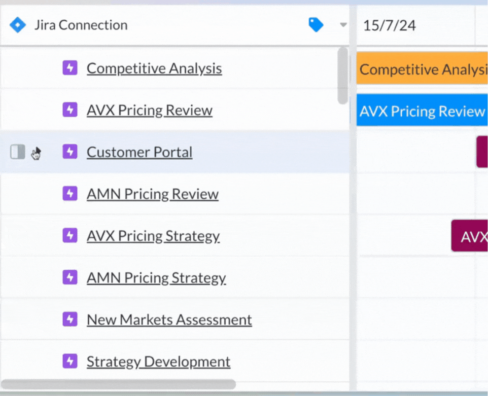The width and height of the screenshot is (488, 396).
Task: Click the Jira icon beside AVX Pricing Strategy
Action: tap(70, 235)
